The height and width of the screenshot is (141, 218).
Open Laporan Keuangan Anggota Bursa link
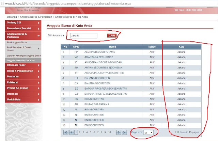[x=24, y=56]
